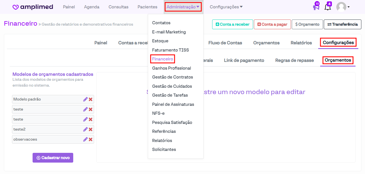Open the notifications bell icon
Screen dimensions: 365x174
click(x=328, y=7)
